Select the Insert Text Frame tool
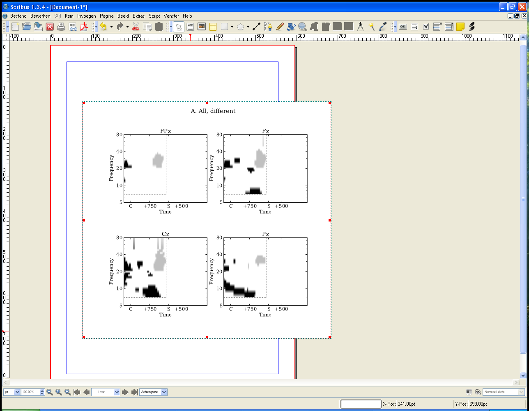Viewport: 529px width, 411px height. tap(190, 27)
